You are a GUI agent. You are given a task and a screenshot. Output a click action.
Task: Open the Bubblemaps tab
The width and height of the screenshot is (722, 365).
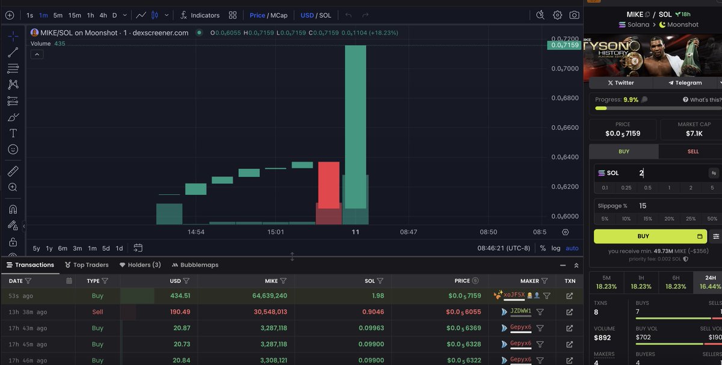[x=195, y=265]
